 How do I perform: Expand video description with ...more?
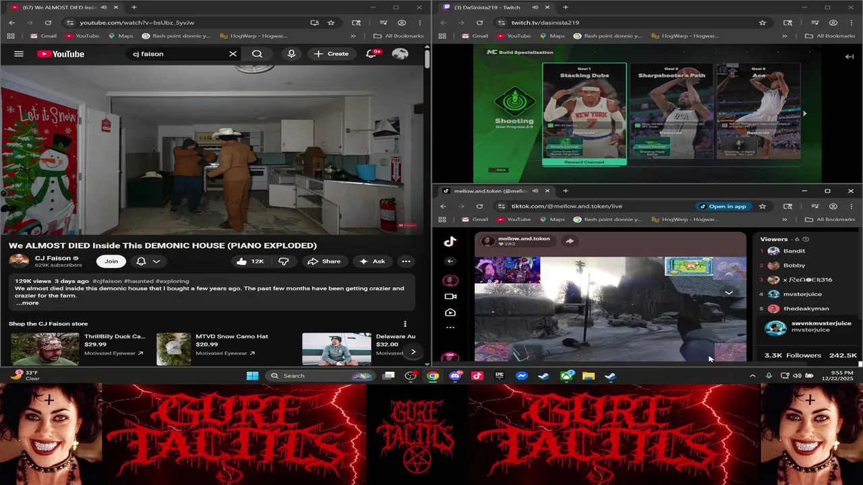(x=28, y=303)
